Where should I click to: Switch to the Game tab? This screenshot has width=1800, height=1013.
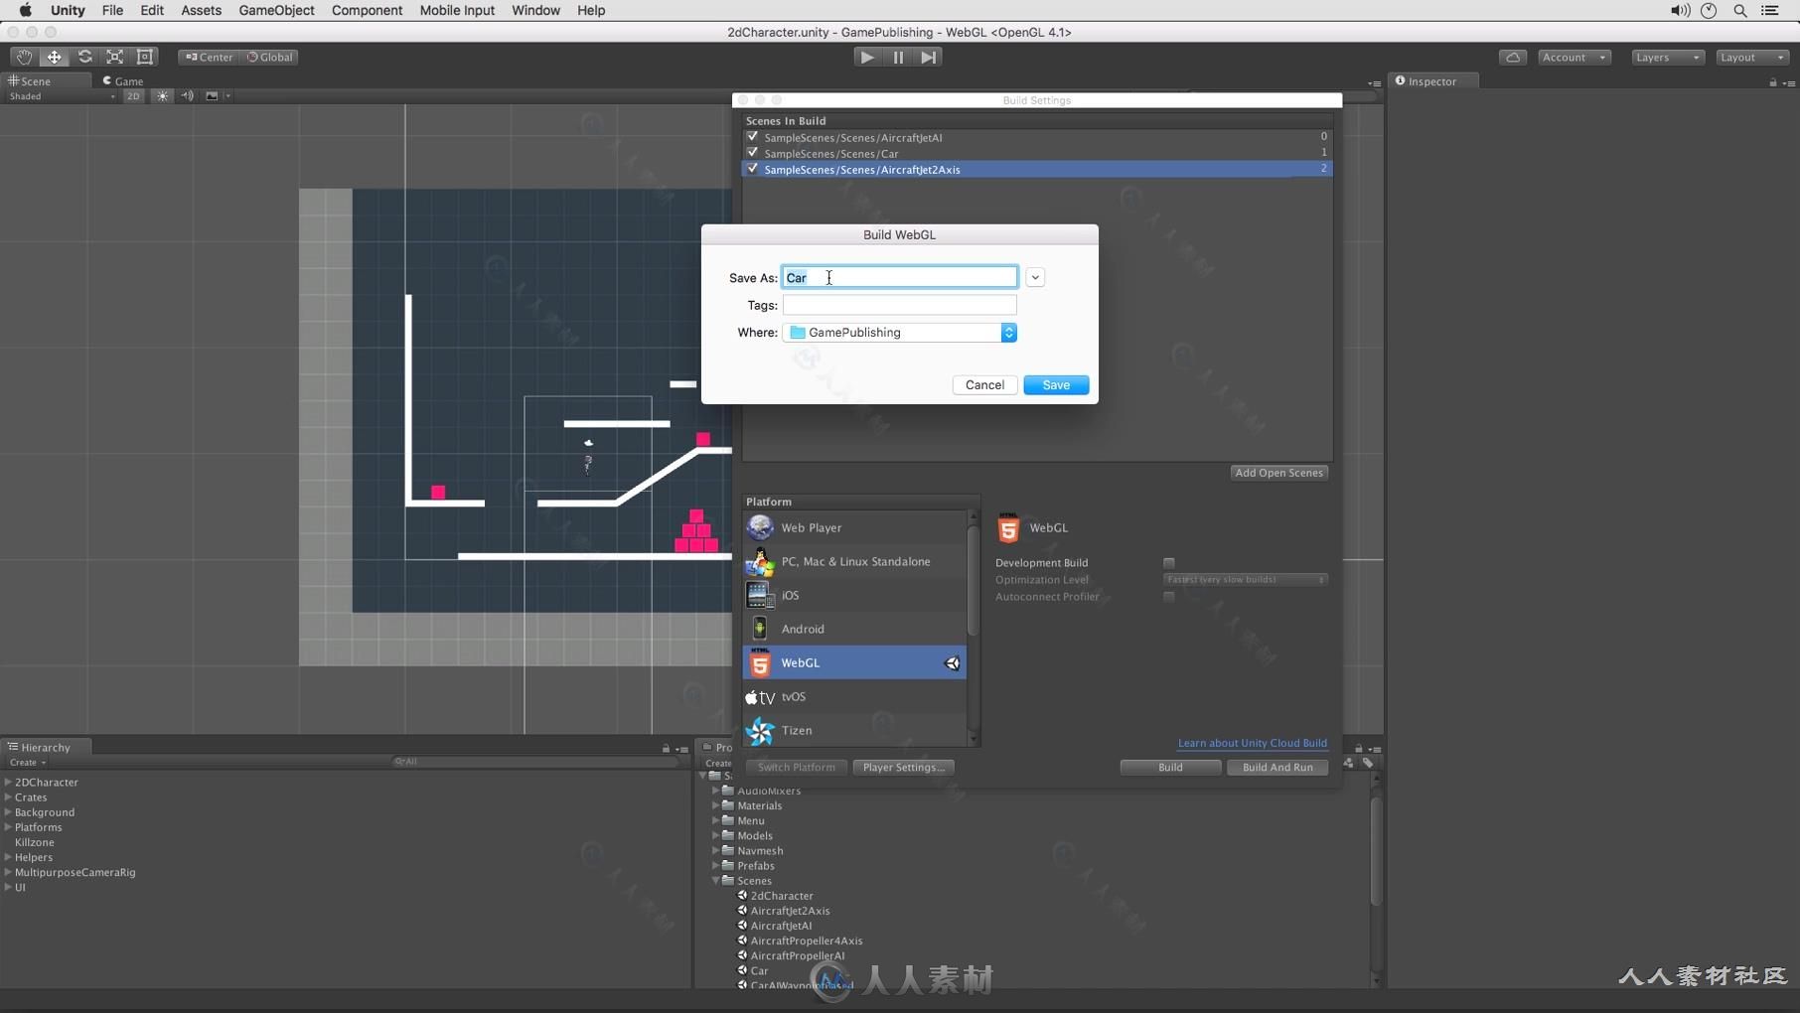pyautogui.click(x=123, y=81)
